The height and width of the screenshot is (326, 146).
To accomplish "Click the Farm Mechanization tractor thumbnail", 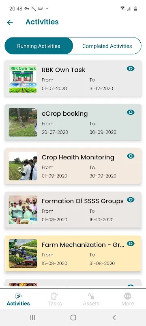I will (x=23, y=253).
